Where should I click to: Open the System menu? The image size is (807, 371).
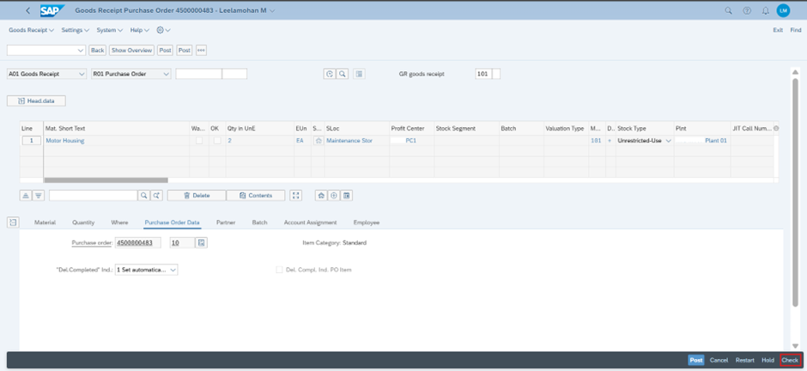tap(110, 30)
